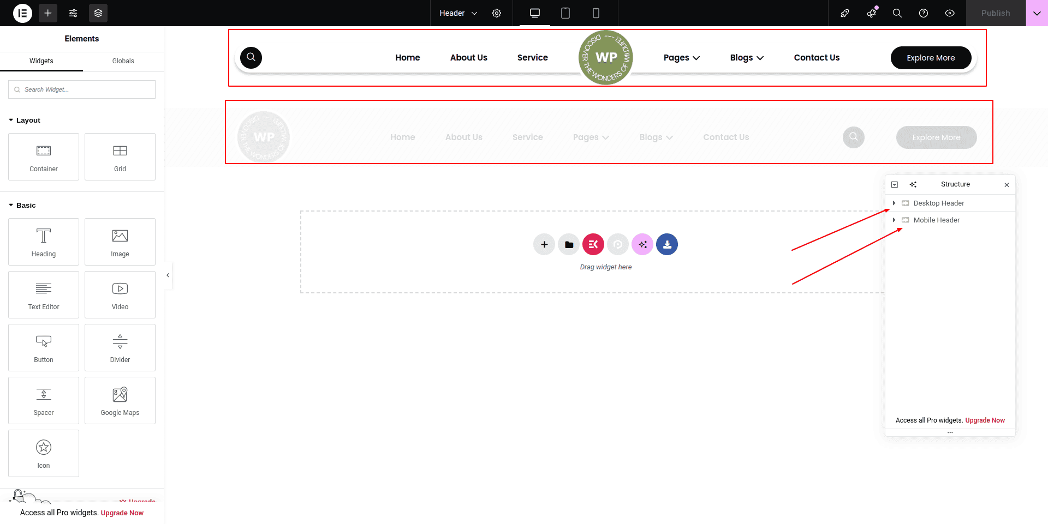The height and width of the screenshot is (524, 1048).
Task: Open the Finder search icon
Action: (x=897, y=13)
